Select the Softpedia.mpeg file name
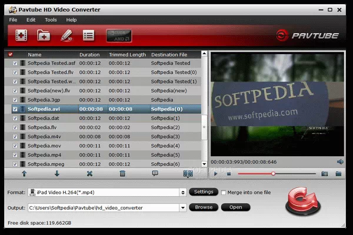Screen dimensions: 353x235 [46, 164]
